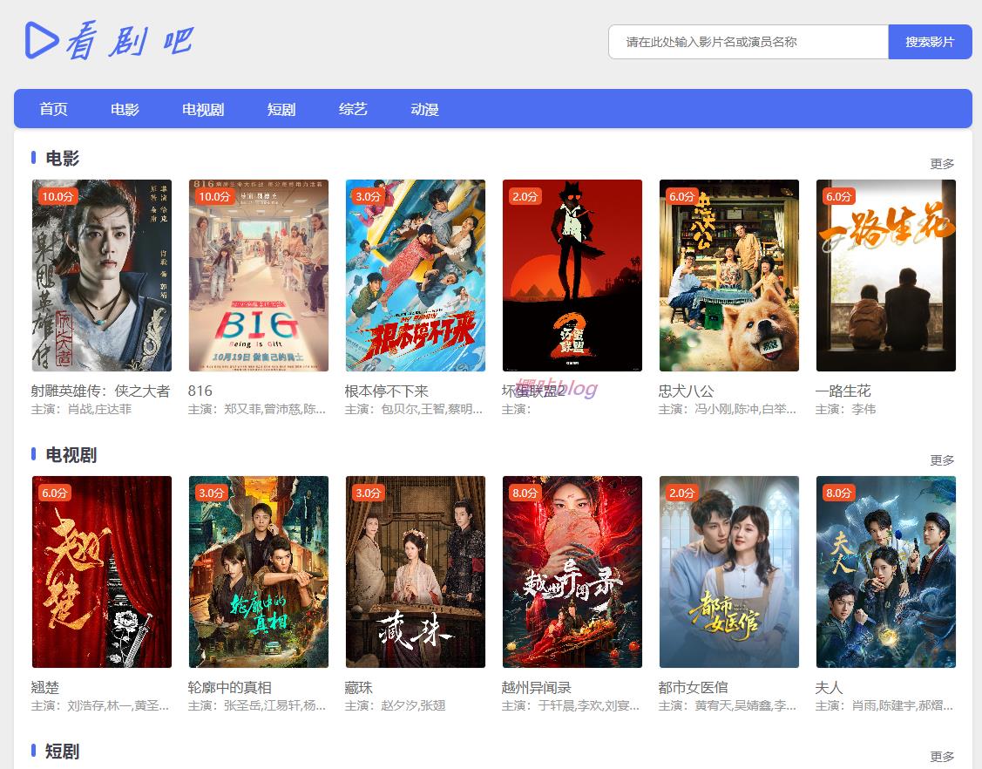Select the 动漫 nav menu item

424,109
